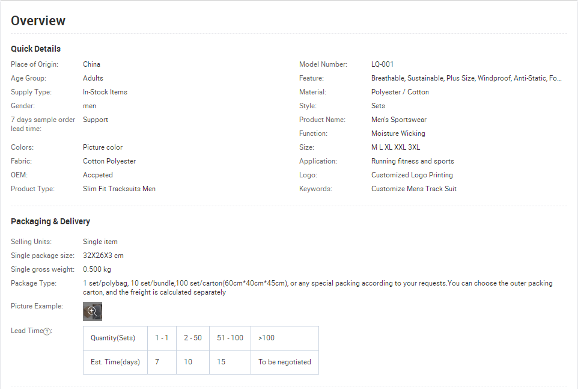Click the Single package size value 32X26X3 cm

point(103,256)
